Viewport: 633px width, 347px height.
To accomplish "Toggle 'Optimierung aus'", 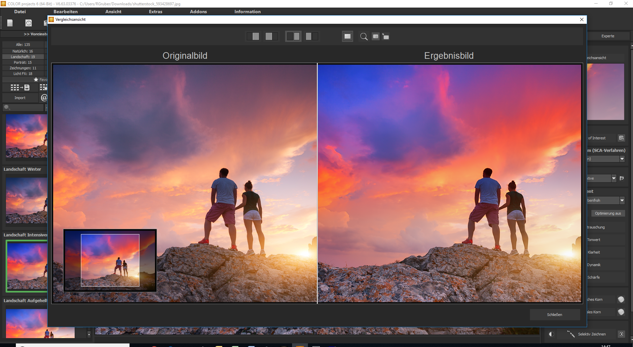I will 608,213.
